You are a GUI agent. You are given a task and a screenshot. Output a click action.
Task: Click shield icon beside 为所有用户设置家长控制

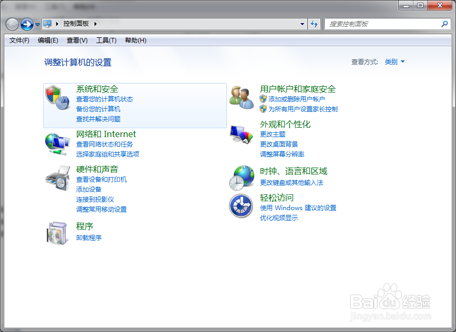263,109
